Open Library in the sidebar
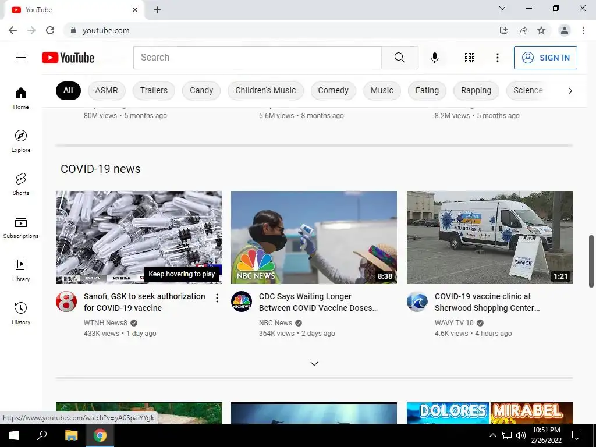The height and width of the screenshot is (447, 596). [21, 270]
